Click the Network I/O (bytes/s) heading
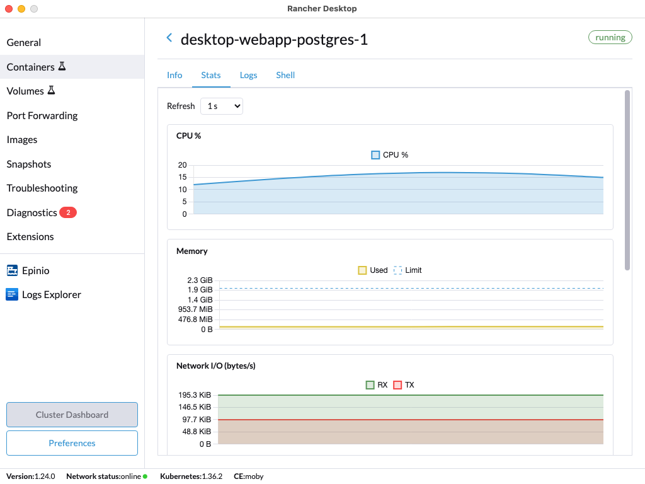Viewport: 645px width, 484px height. [216, 366]
